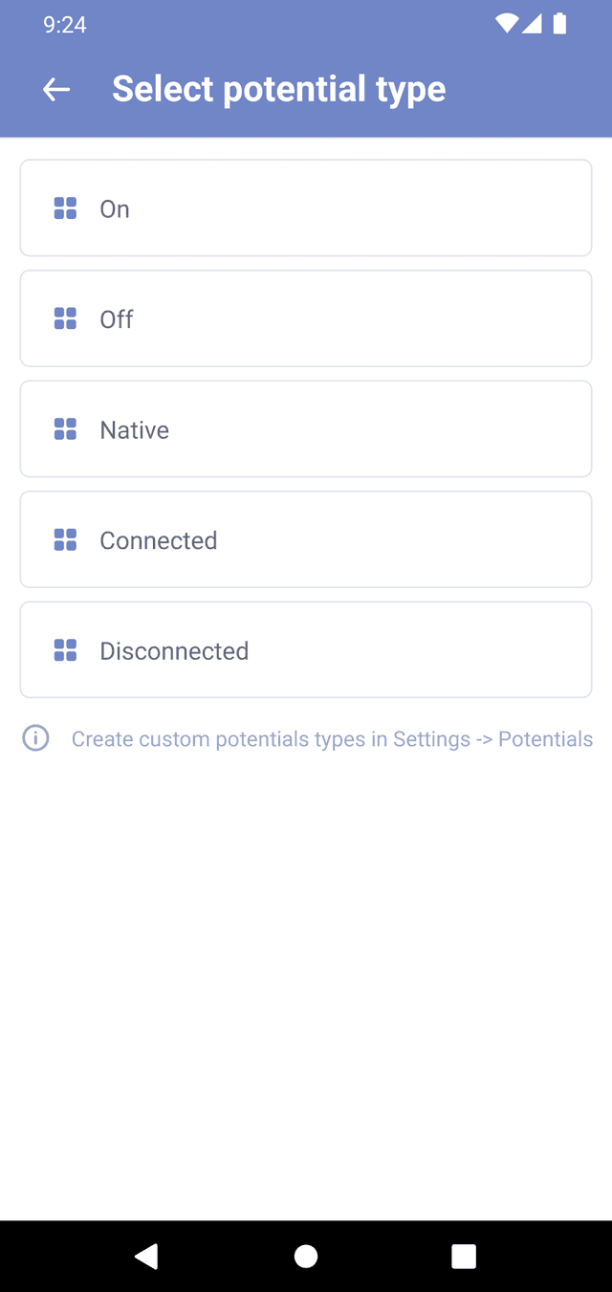The width and height of the screenshot is (612, 1292).
Task: Tap the battery status icon
Action: [x=559, y=24]
